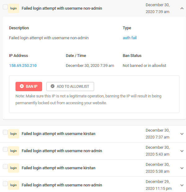The image size is (186, 192).
Task: Click the 5:43 am non-admin row title
Action: pos(62,151)
